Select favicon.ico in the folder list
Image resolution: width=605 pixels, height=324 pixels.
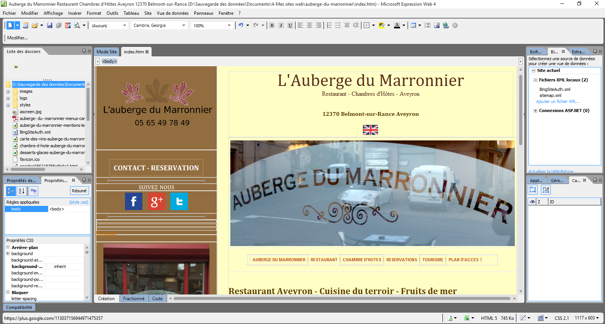(x=30, y=159)
